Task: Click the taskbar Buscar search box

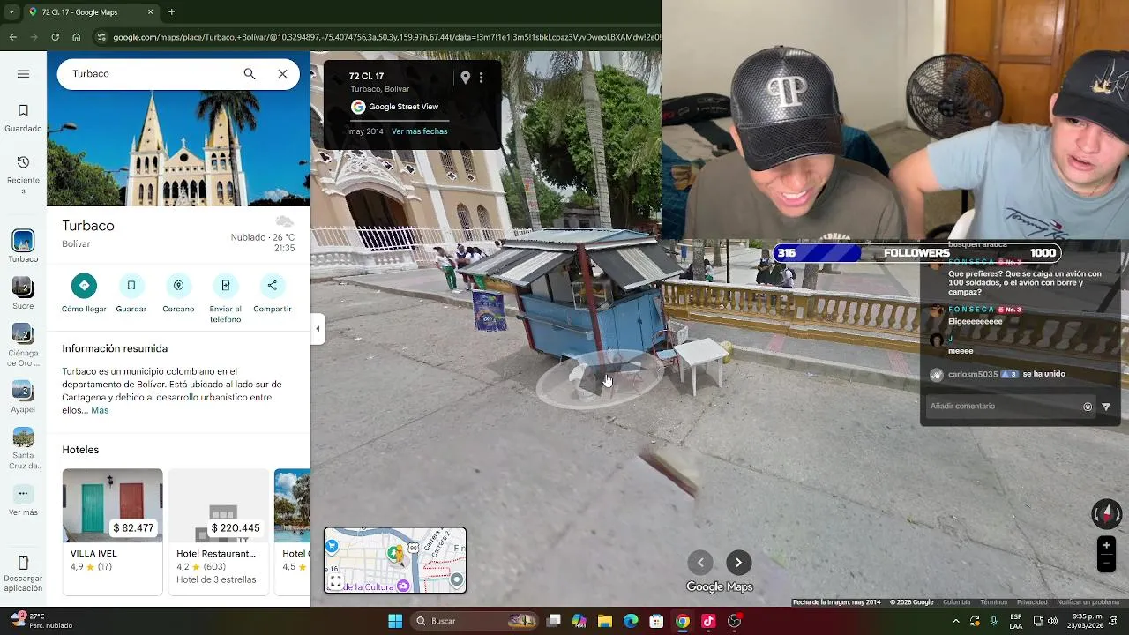Action: click(476, 621)
